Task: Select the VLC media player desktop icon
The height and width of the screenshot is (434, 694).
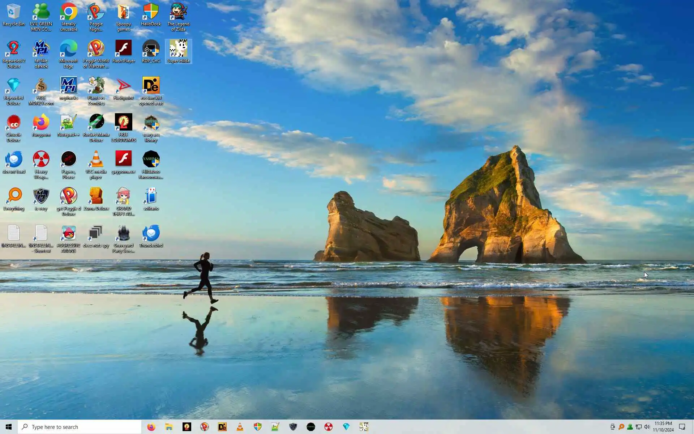Action: 96,159
